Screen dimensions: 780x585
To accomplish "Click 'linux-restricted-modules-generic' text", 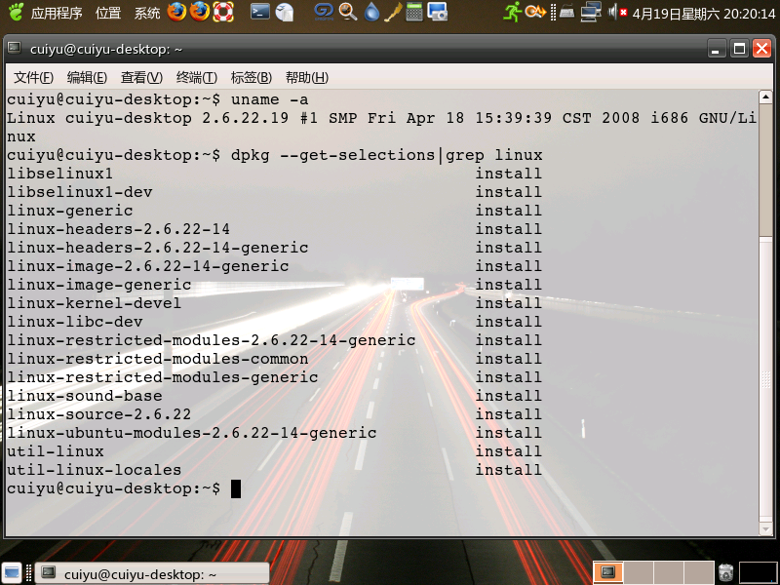I will click(163, 377).
